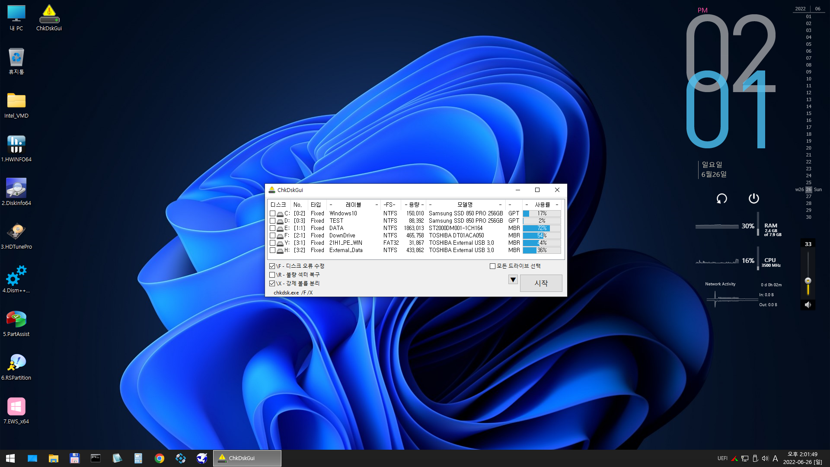The height and width of the screenshot is (467, 830).
Task: Click the volume slider knob in the widget
Action: click(x=808, y=281)
